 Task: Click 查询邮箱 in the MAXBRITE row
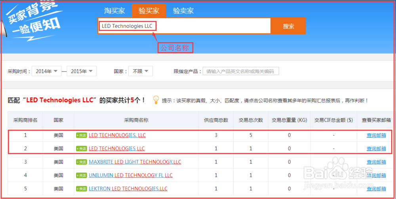pos(376,162)
